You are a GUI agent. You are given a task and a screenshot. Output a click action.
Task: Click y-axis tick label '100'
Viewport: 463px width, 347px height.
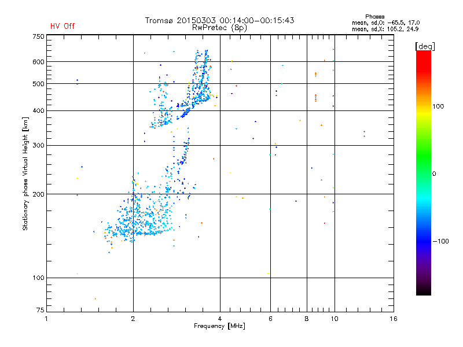point(38,278)
